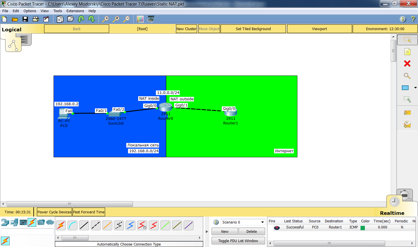Expand the PDU list panel arrow

pos(207,231)
